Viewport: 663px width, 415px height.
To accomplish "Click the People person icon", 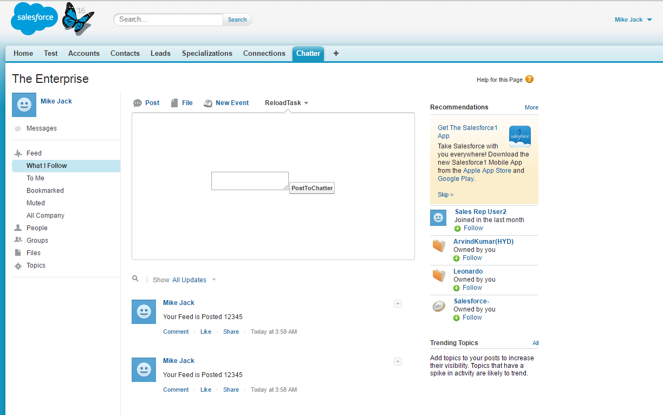I will (x=18, y=228).
